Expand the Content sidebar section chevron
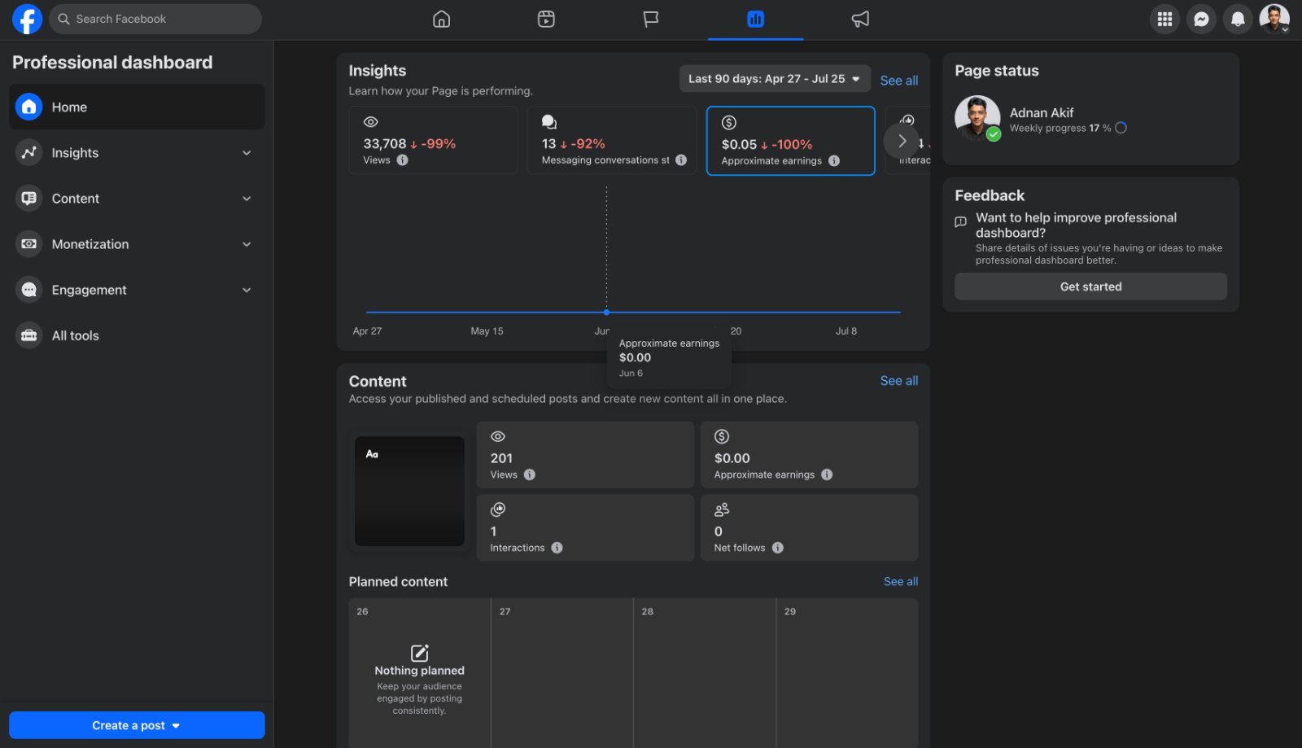1302x748 pixels. pos(247,198)
